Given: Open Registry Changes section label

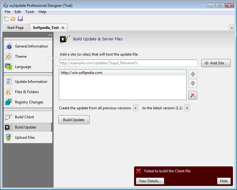Looking at the screenshot, I should pyautogui.click(x=29, y=102).
